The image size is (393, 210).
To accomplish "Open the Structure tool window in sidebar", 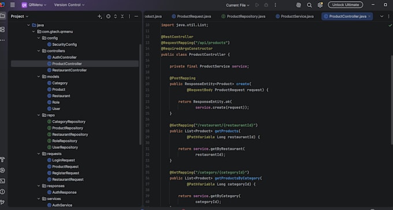I will tap(2, 29).
